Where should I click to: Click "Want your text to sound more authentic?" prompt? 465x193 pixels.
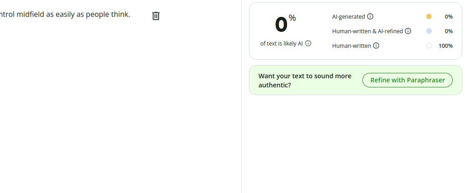click(305, 81)
